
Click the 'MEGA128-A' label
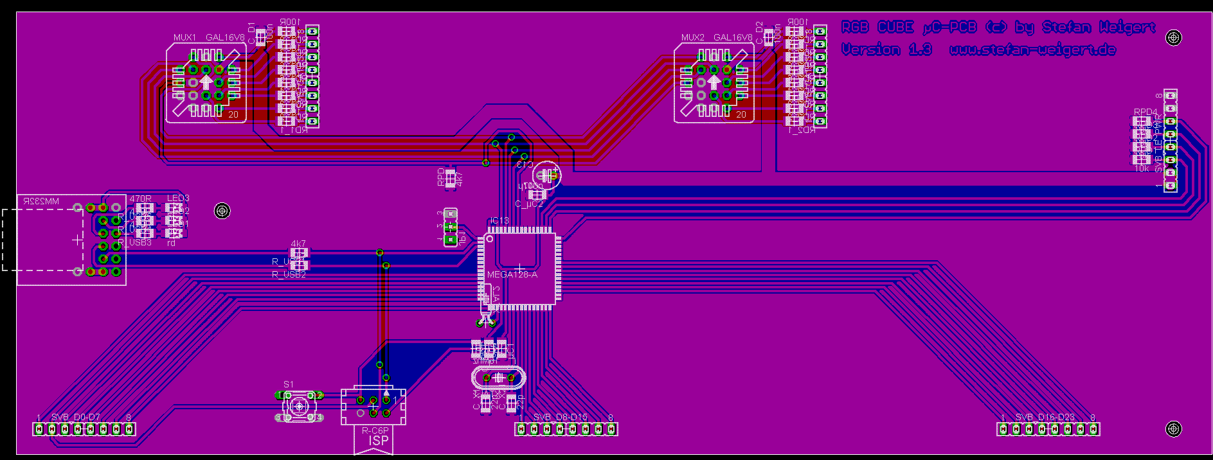click(x=512, y=274)
